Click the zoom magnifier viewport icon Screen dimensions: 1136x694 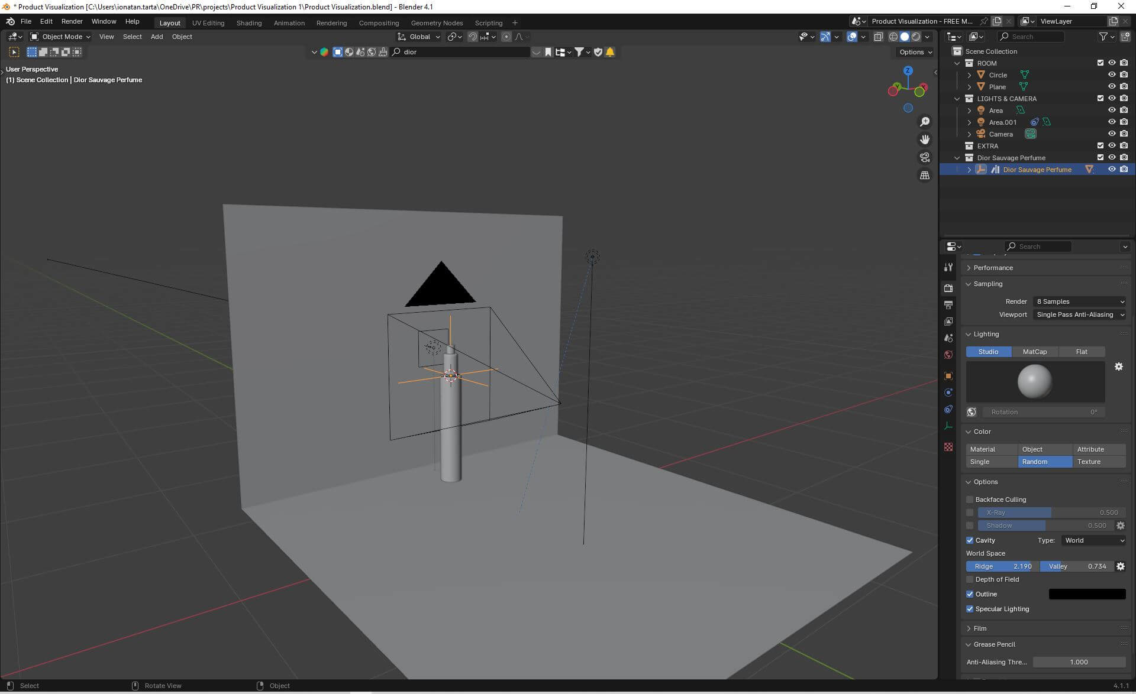pyautogui.click(x=924, y=122)
